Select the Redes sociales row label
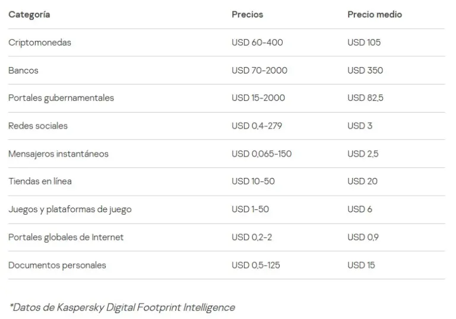 pyautogui.click(x=38, y=126)
